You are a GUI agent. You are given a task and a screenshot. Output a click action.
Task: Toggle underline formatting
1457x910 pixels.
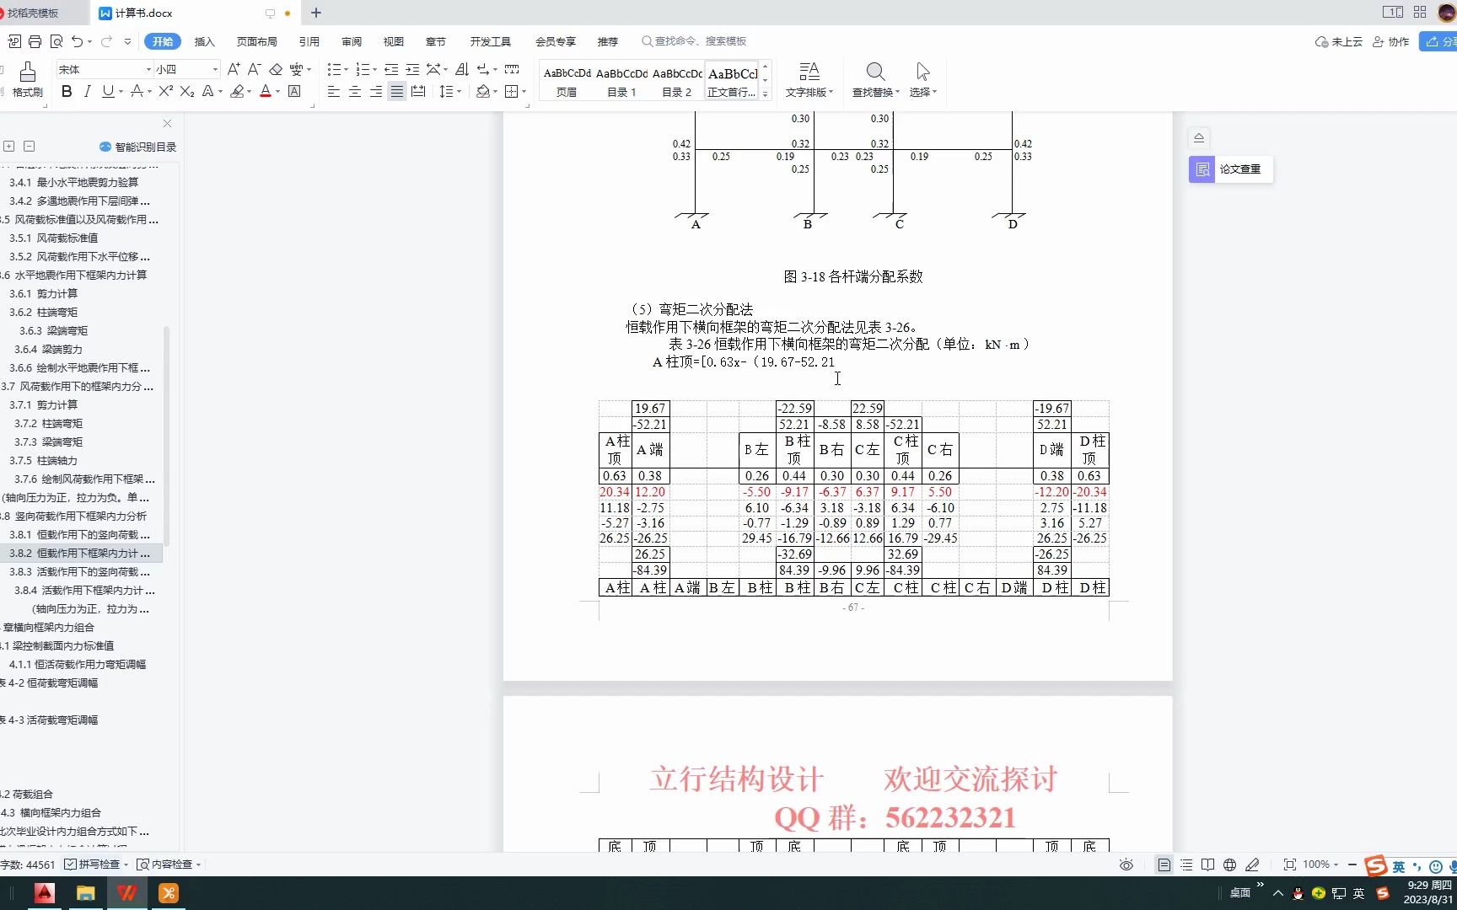click(107, 92)
